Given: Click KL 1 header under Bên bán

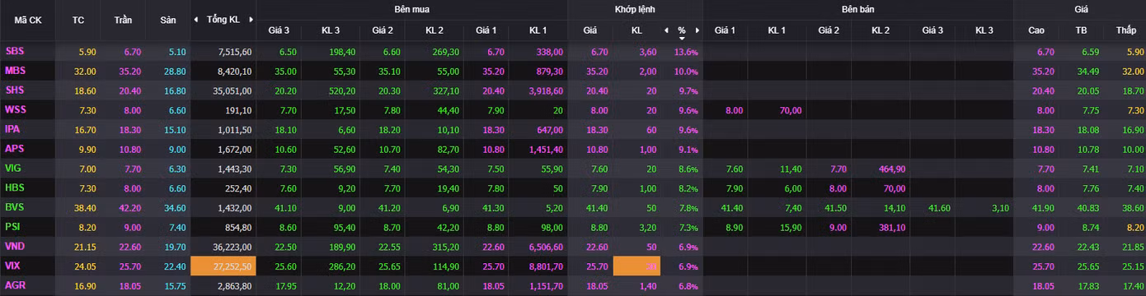Looking at the screenshot, I should tap(777, 30).
